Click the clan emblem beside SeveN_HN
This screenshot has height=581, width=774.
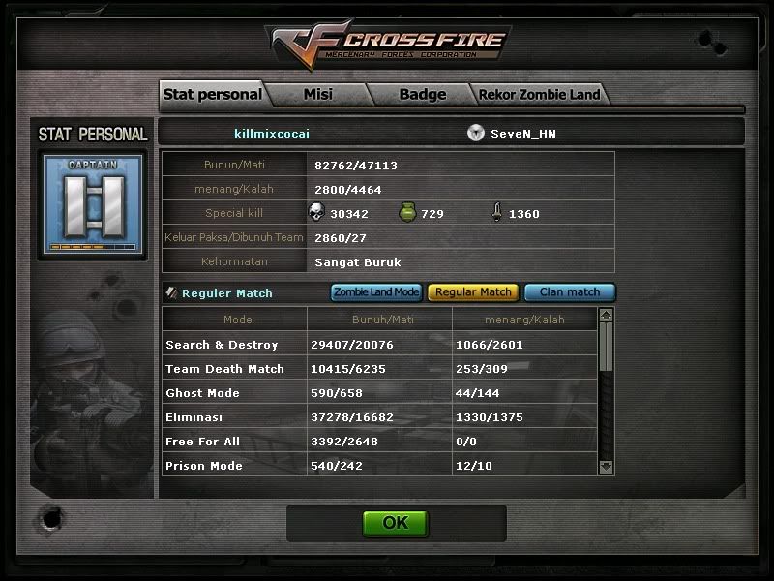point(476,133)
